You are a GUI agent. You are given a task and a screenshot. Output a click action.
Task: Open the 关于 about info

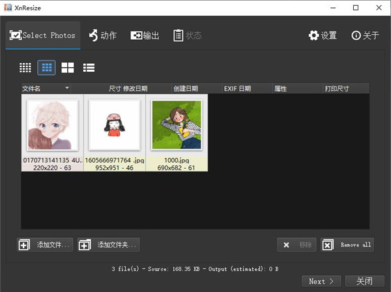[365, 35]
